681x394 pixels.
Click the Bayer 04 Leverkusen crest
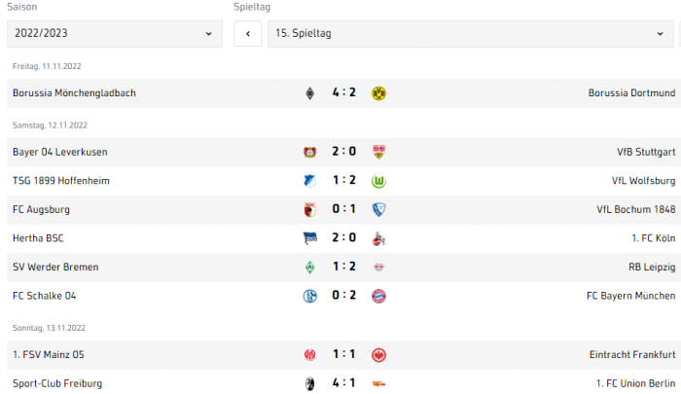pos(310,152)
